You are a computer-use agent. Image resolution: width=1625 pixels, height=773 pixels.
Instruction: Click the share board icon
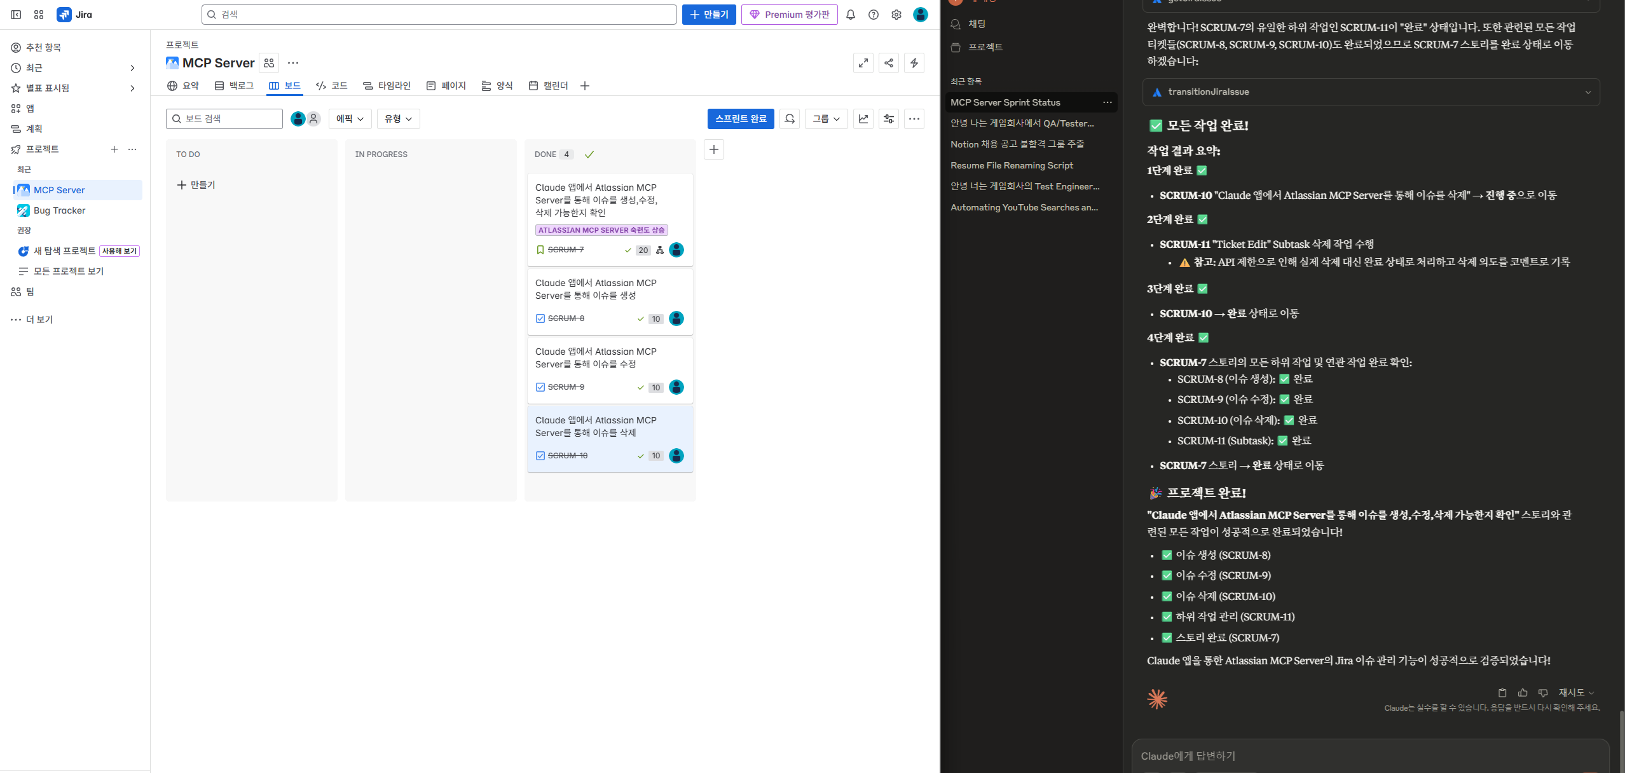889,63
